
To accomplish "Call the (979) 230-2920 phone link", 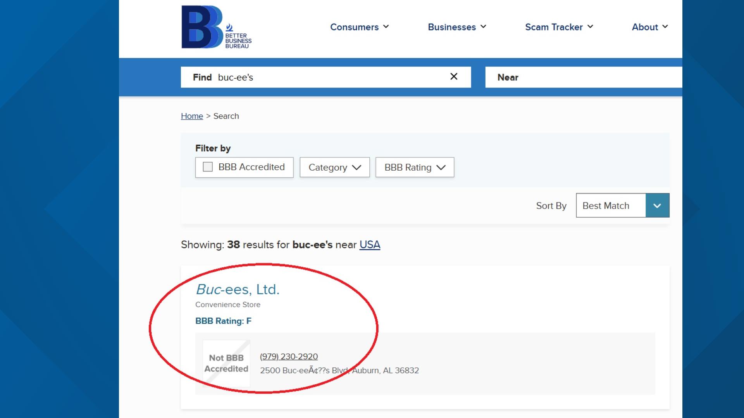I will click(x=289, y=356).
